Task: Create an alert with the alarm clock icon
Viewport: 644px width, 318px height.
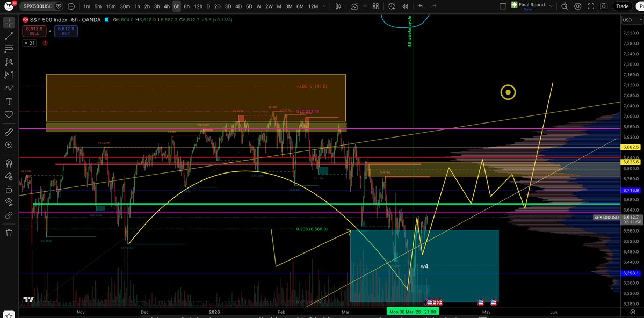Action: (392, 6)
